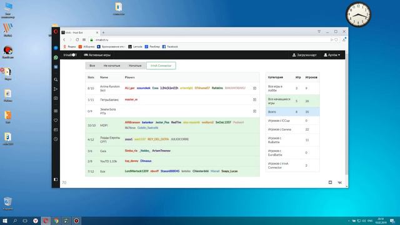The height and width of the screenshot is (225, 400).
Task: Click the YouTD 1.10k game name
Action: pyautogui.click(x=108, y=161)
